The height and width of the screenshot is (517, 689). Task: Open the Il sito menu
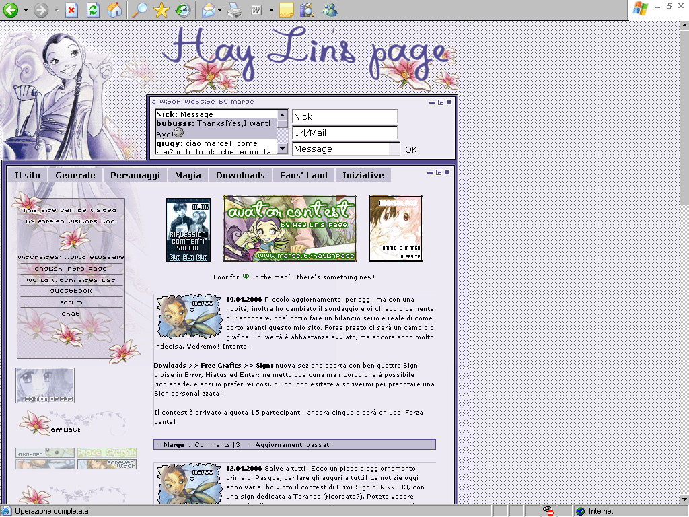[x=27, y=176]
